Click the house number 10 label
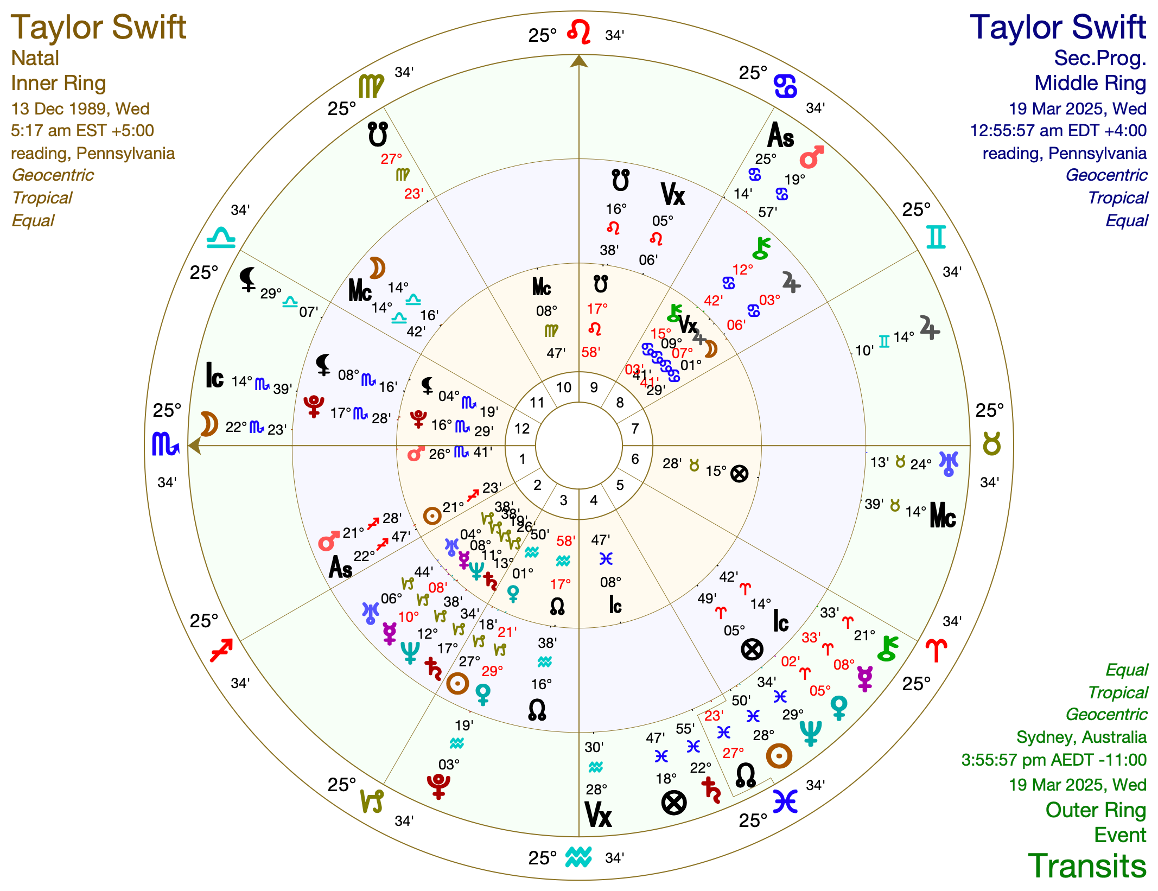The image size is (1158, 891). click(x=564, y=387)
